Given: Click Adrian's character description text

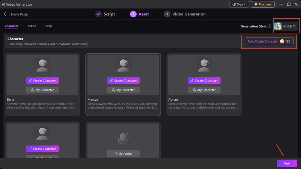Looking at the screenshot, I should (204, 106).
